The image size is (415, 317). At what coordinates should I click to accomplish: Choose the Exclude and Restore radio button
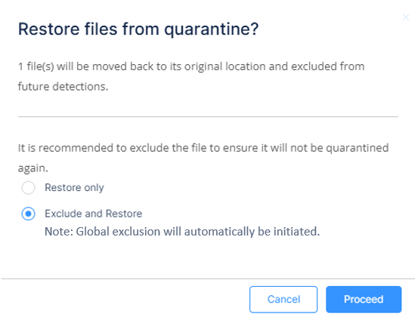click(28, 214)
